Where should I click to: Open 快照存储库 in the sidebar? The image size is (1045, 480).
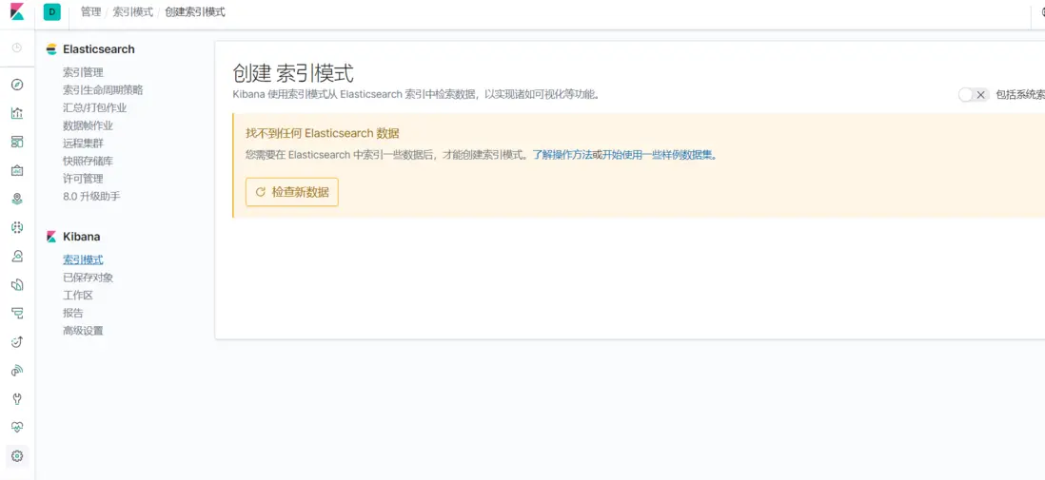(88, 161)
